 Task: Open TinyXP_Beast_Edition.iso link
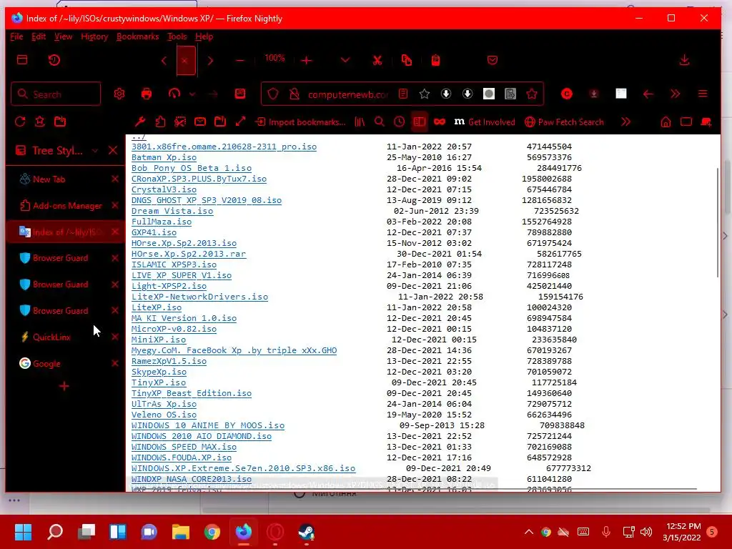coord(192,393)
